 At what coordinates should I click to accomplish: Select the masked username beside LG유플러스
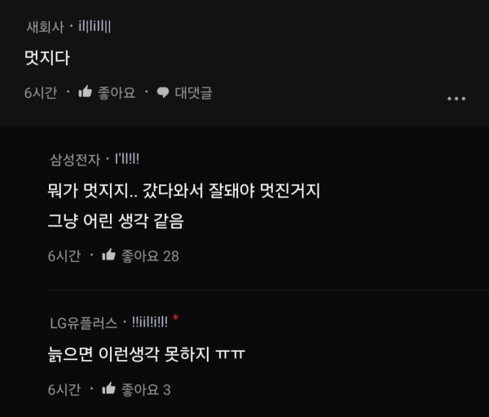(150, 322)
